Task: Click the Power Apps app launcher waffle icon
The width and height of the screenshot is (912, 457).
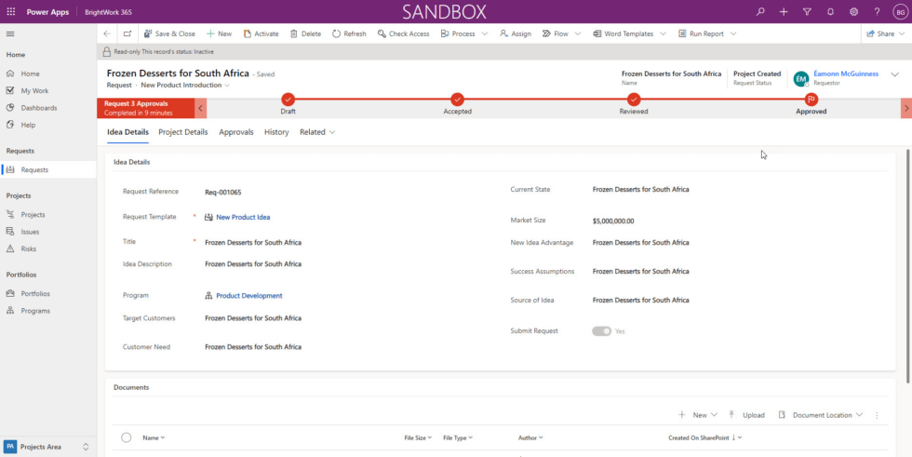Action: point(11,11)
